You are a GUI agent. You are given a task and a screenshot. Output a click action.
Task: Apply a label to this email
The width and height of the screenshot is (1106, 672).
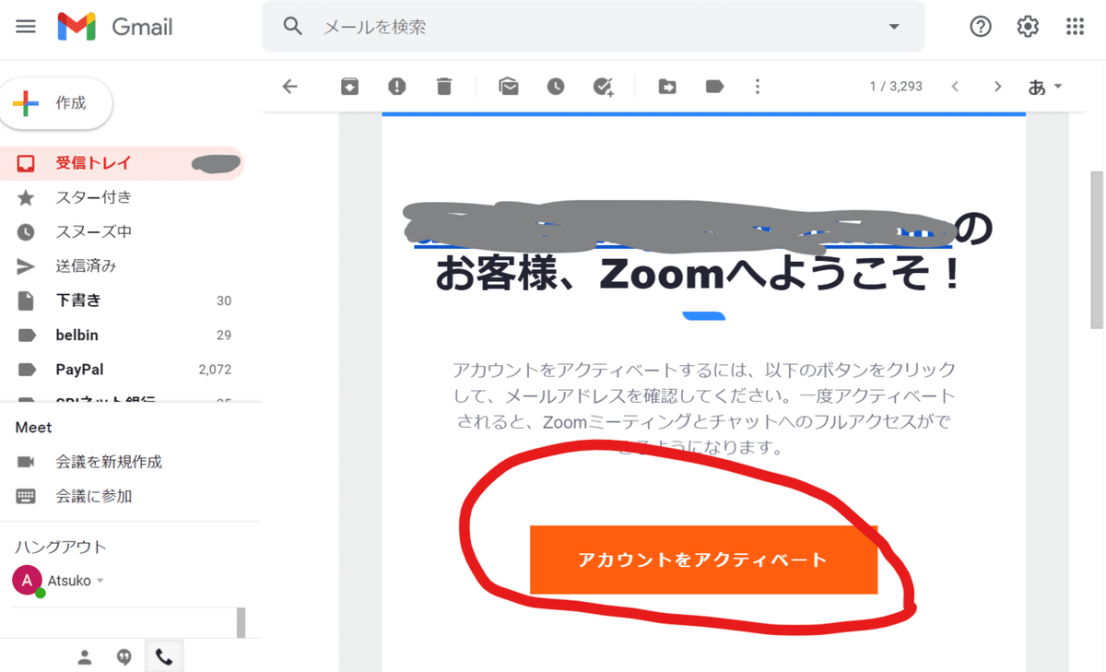click(713, 86)
